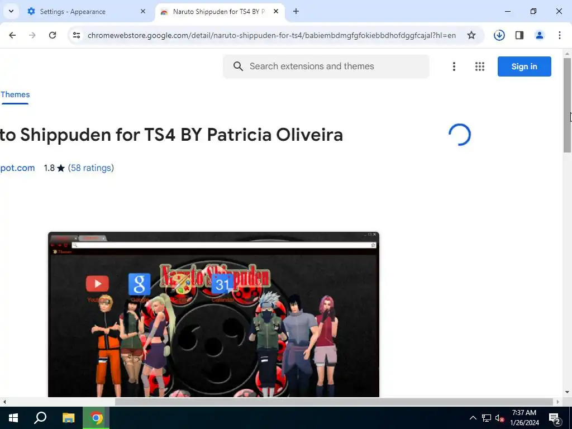
Task: Click the scroll left arrow
Action: point(4,402)
